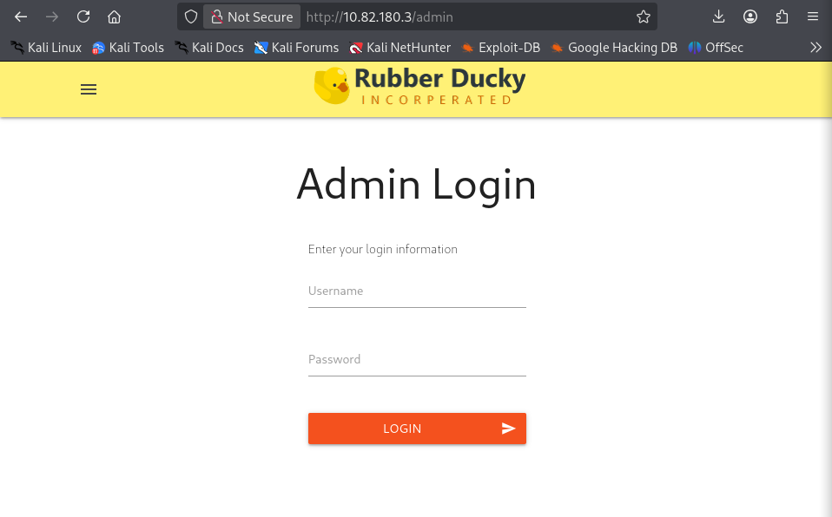
Task: Open the extensions puzzle icon
Action: [x=782, y=17]
